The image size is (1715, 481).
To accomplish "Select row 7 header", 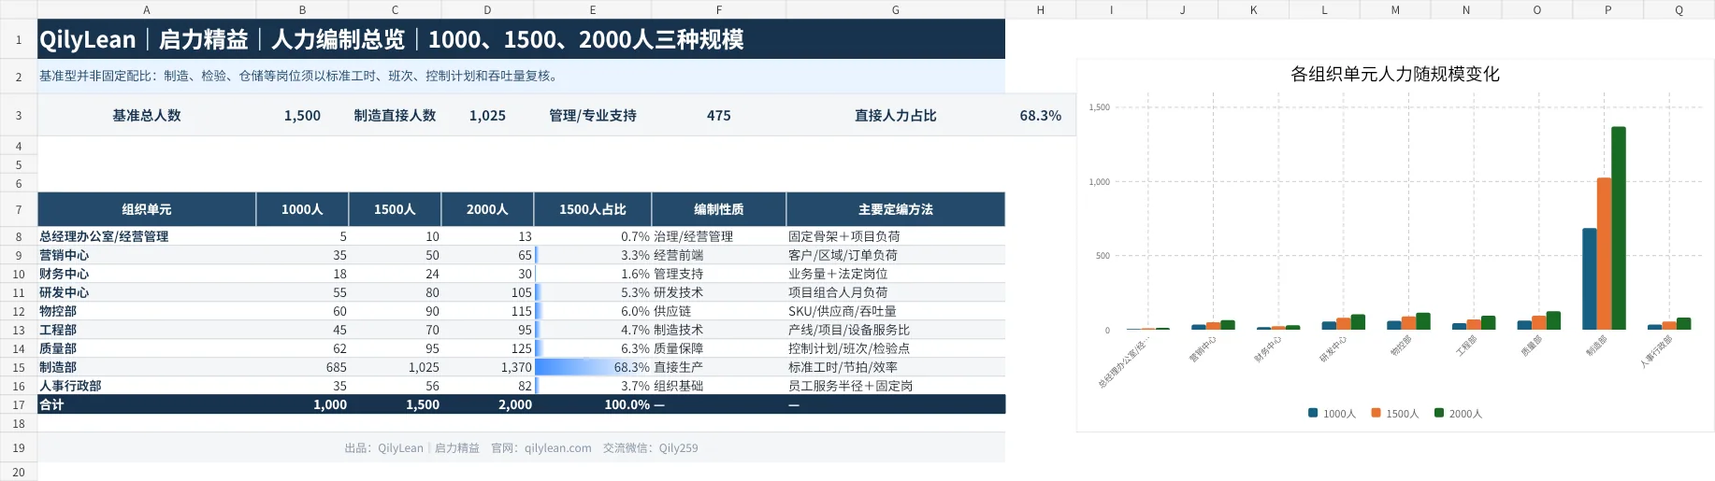I will click(x=19, y=209).
